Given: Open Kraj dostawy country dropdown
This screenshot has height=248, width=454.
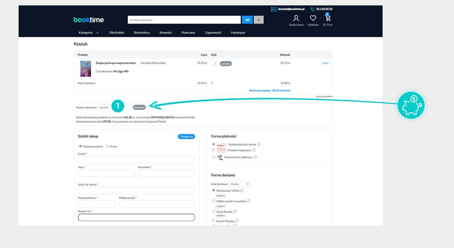Looking at the screenshot, I should [239, 184].
